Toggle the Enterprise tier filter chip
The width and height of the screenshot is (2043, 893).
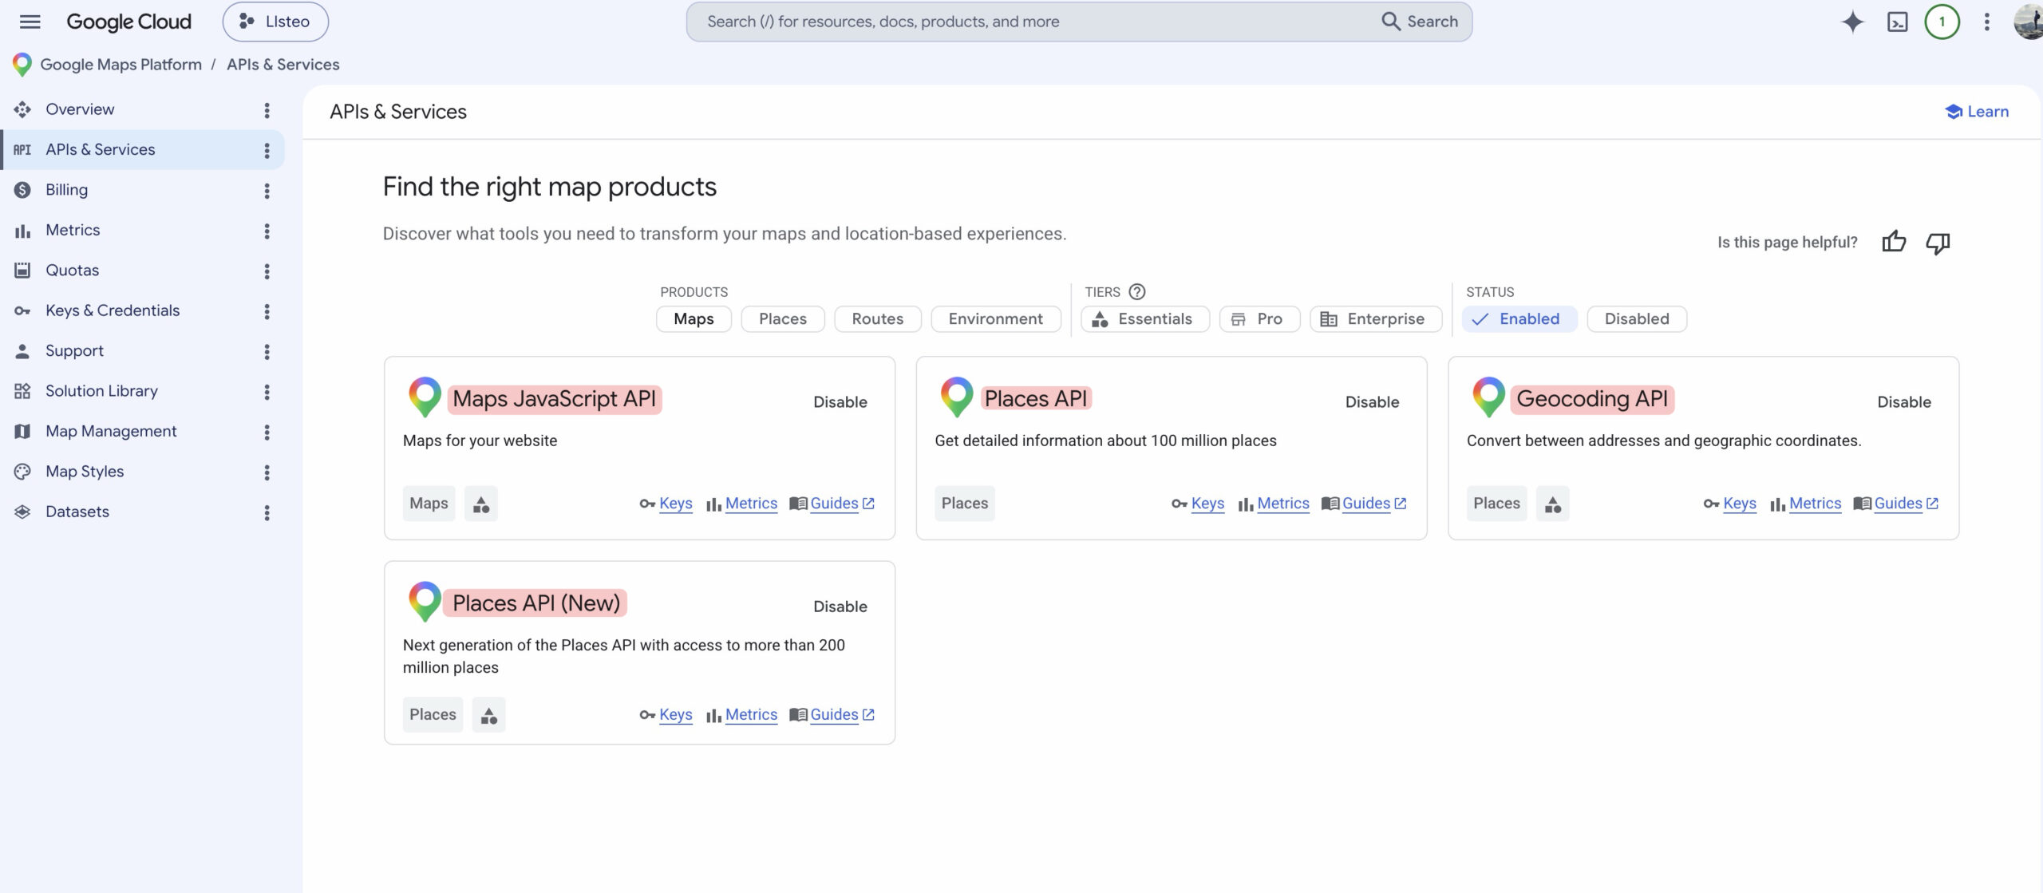[x=1376, y=319]
